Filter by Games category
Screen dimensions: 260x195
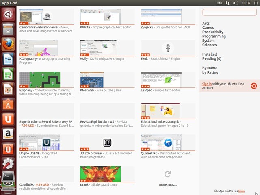pos(208,28)
